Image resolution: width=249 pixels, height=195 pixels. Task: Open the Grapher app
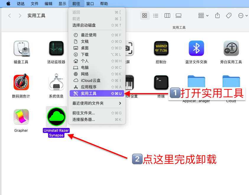pyautogui.click(x=21, y=117)
